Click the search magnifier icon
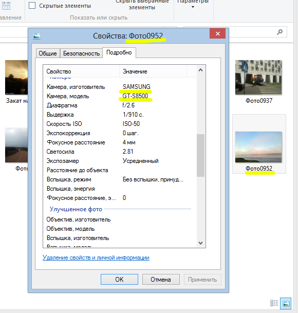Screen dimensions: 299x313 click(x=279, y=32)
